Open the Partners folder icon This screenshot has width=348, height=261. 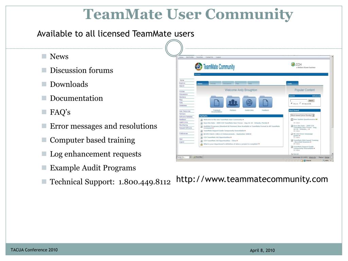tap(233, 102)
